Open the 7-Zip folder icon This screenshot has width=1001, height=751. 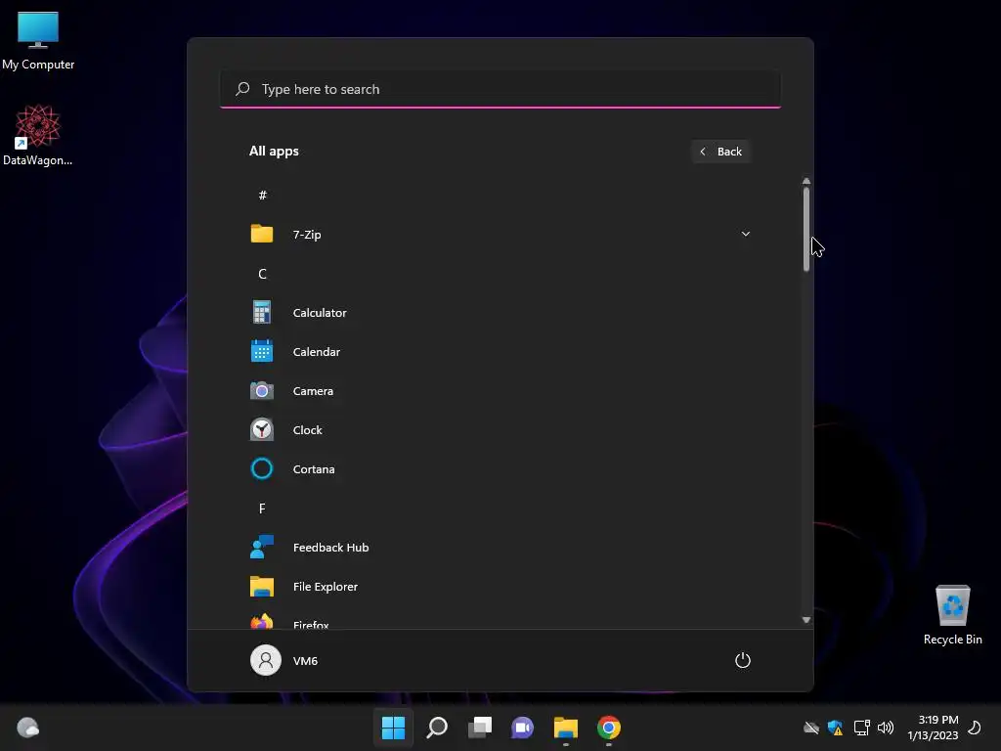[262, 234]
